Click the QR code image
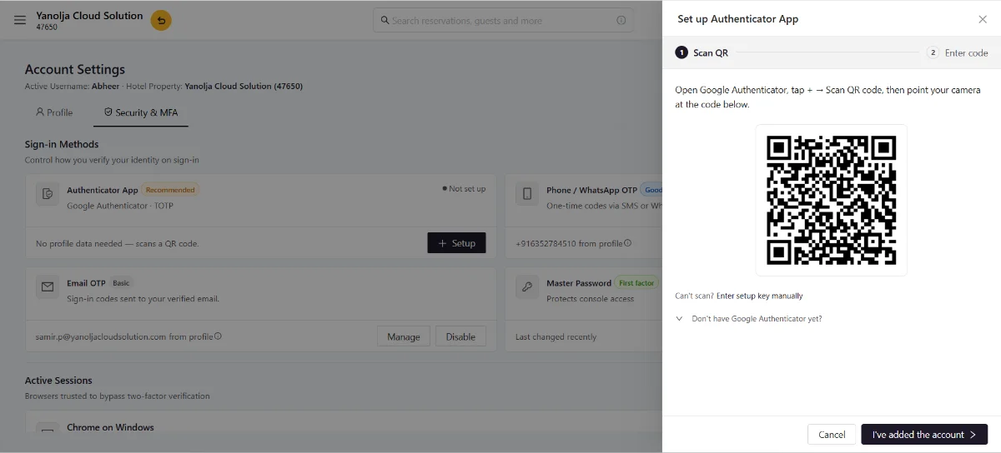The image size is (1001, 453). (831, 200)
